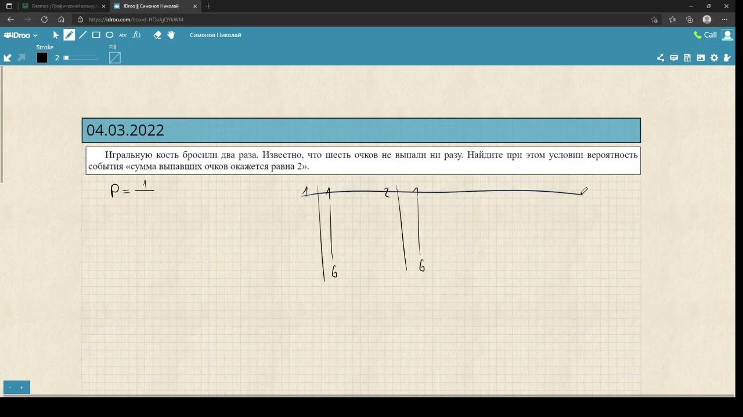The height and width of the screenshot is (417, 743).
Task: Click the dice probability problem text
Action: (x=363, y=160)
